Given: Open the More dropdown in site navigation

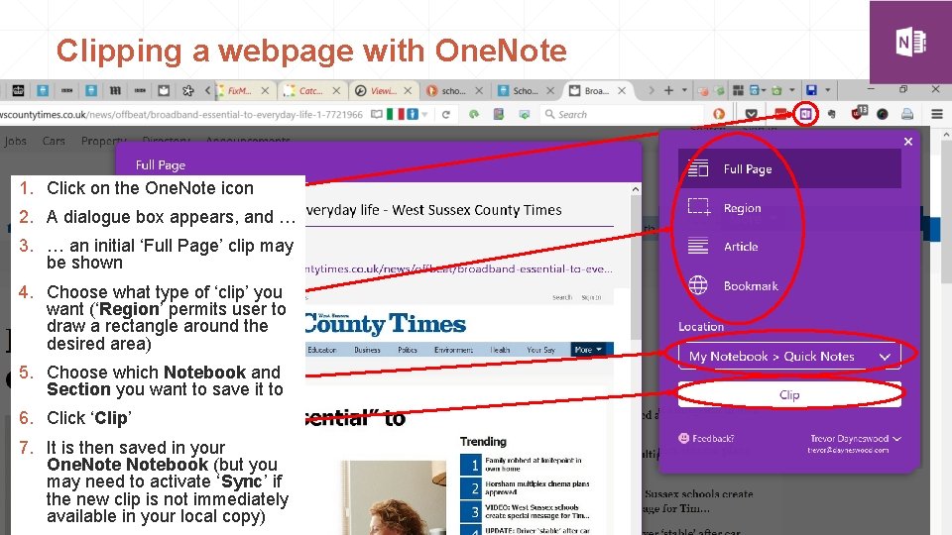Looking at the screenshot, I should coord(588,350).
